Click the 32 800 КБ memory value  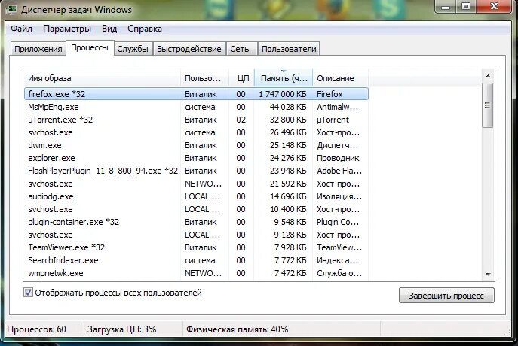(x=288, y=120)
